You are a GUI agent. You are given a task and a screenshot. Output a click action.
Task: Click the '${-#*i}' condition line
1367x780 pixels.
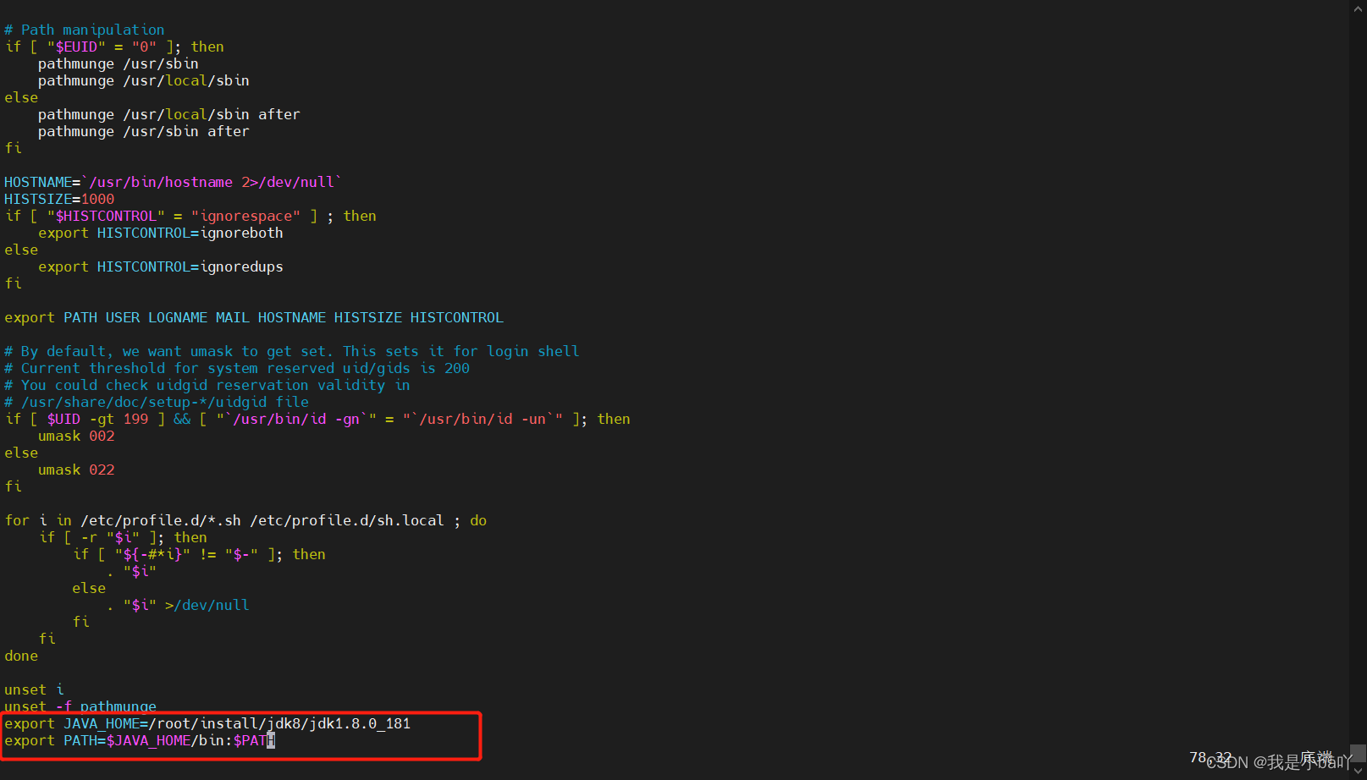[199, 554]
